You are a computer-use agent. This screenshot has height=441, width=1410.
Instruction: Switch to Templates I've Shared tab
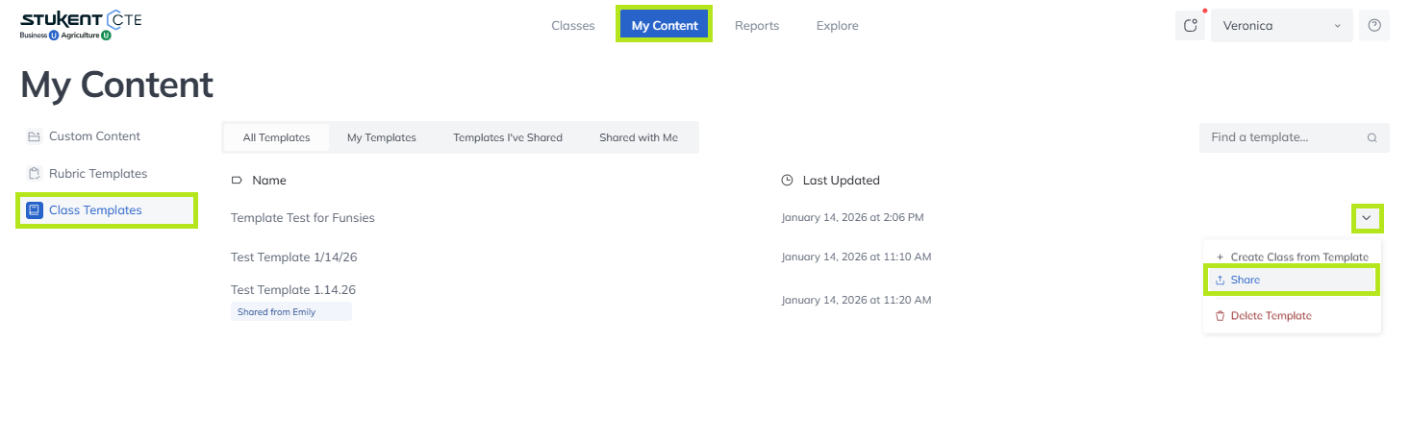(507, 137)
